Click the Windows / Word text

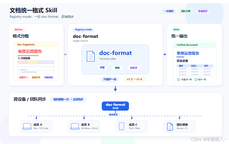(x=89, y=128)
